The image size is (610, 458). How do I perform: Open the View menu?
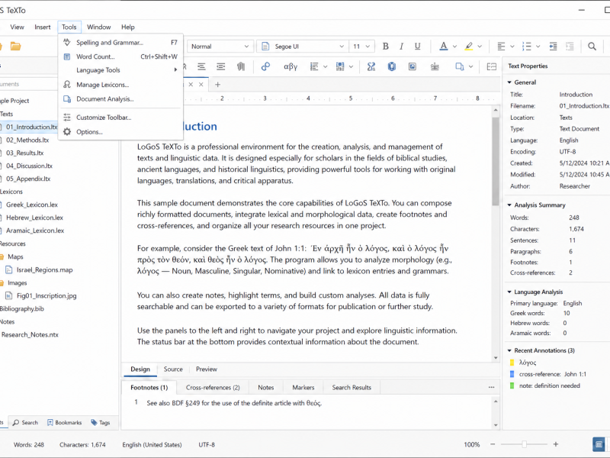pyautogui.click(x=17, y=27)
